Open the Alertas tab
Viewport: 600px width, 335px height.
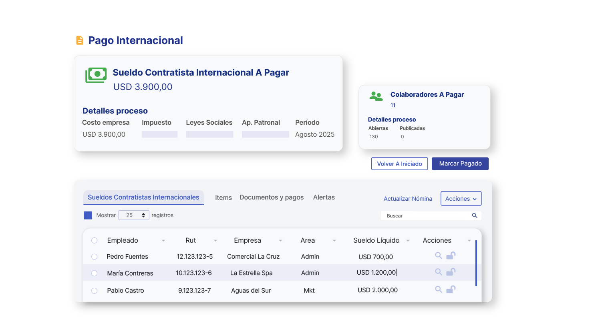coord(324,197)
